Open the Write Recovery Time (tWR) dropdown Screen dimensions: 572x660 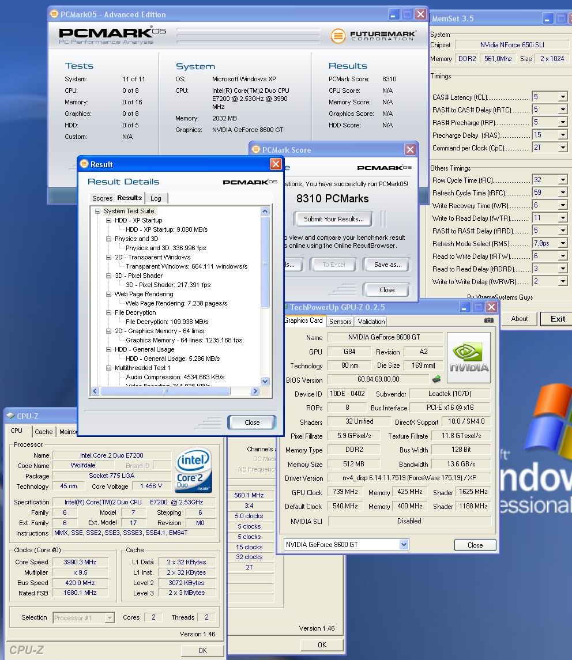pos(563,205)
